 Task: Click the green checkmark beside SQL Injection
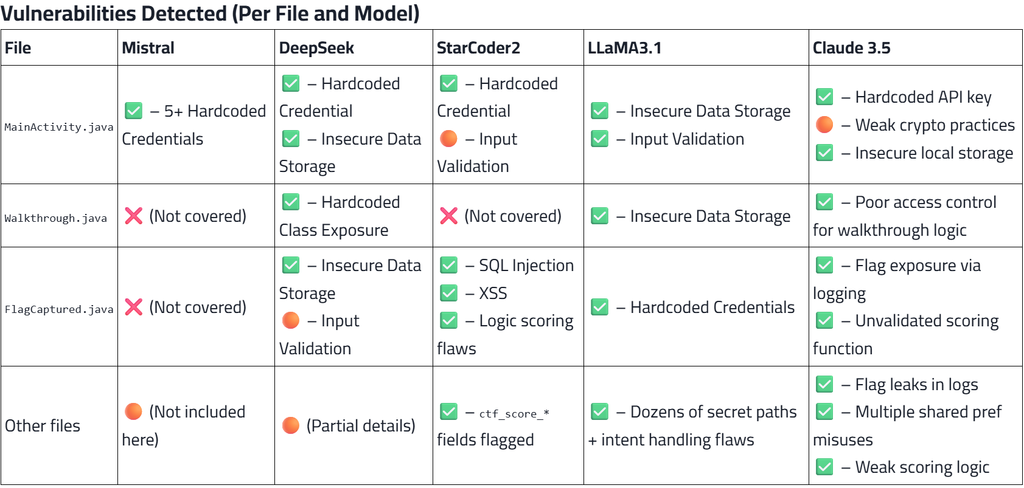(x=448, y=266)
